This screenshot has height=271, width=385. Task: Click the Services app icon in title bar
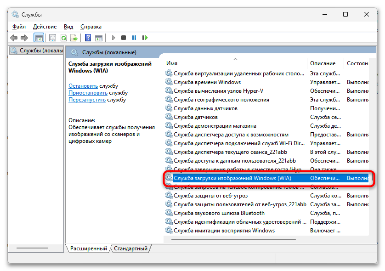click(15, 15)
